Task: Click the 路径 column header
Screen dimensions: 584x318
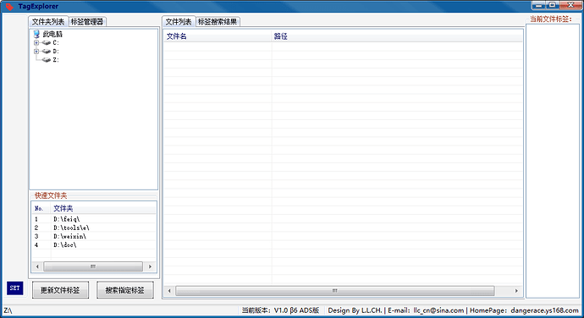Action: click(x=397, y=36)
